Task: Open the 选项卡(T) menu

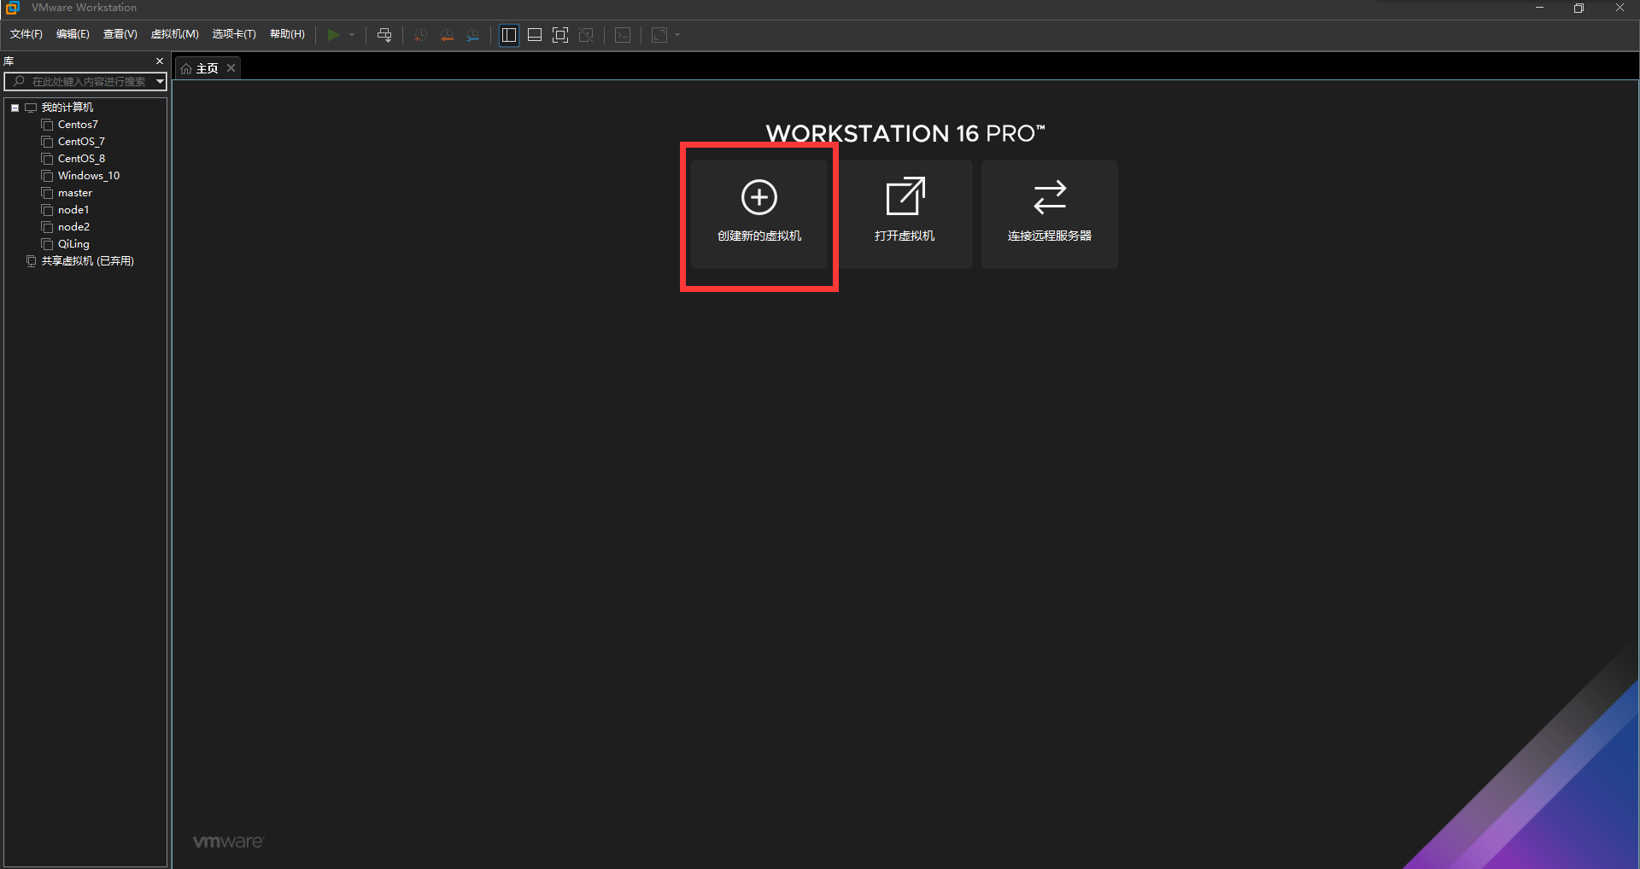Action: coord(234,34)
